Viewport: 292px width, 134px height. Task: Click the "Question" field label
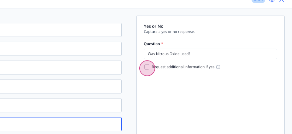(x=152, y=44)
